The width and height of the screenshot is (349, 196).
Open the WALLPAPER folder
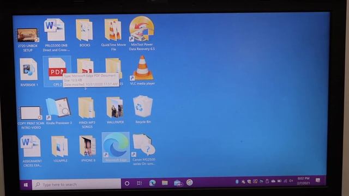point(115,108)
